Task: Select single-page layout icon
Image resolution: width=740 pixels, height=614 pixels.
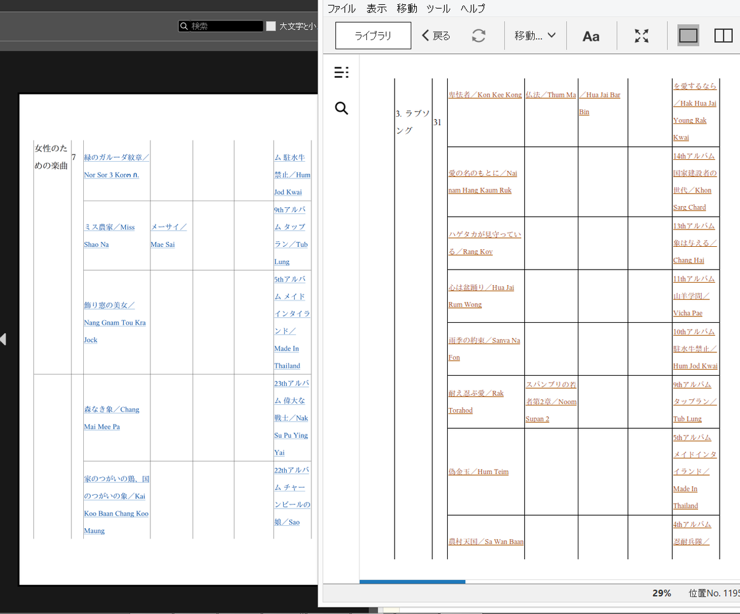Action: [x=688, y=36]
